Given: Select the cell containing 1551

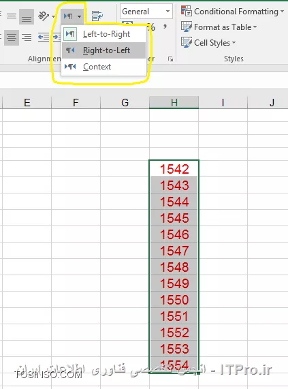Looking at the screenshot, I should pyautogui.click(x=174, y=316).
